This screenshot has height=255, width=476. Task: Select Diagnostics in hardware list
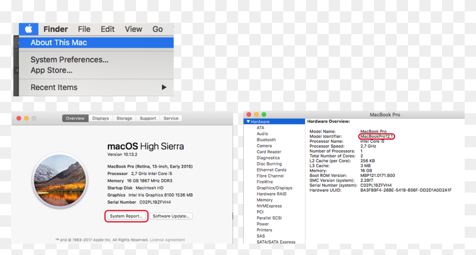coord(268,158)
